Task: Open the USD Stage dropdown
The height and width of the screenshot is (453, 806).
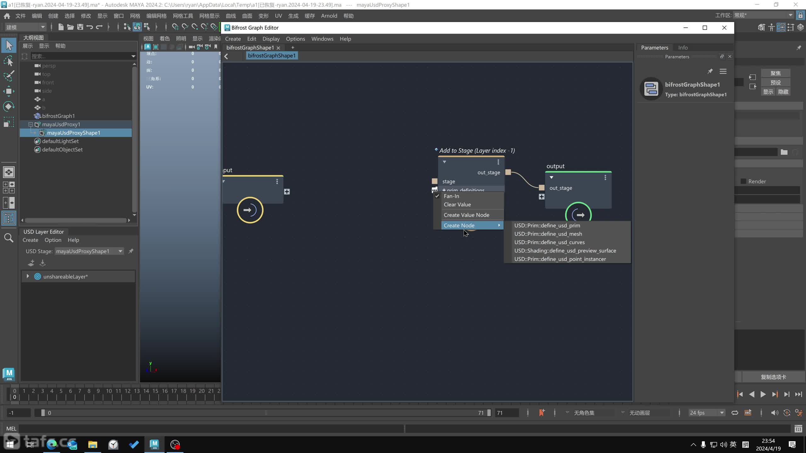Action: point(89,251)
